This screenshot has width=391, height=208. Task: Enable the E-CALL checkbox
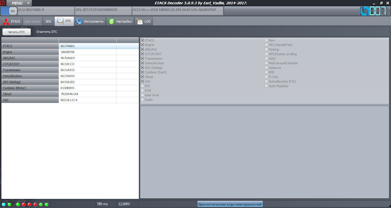(266, 77)
